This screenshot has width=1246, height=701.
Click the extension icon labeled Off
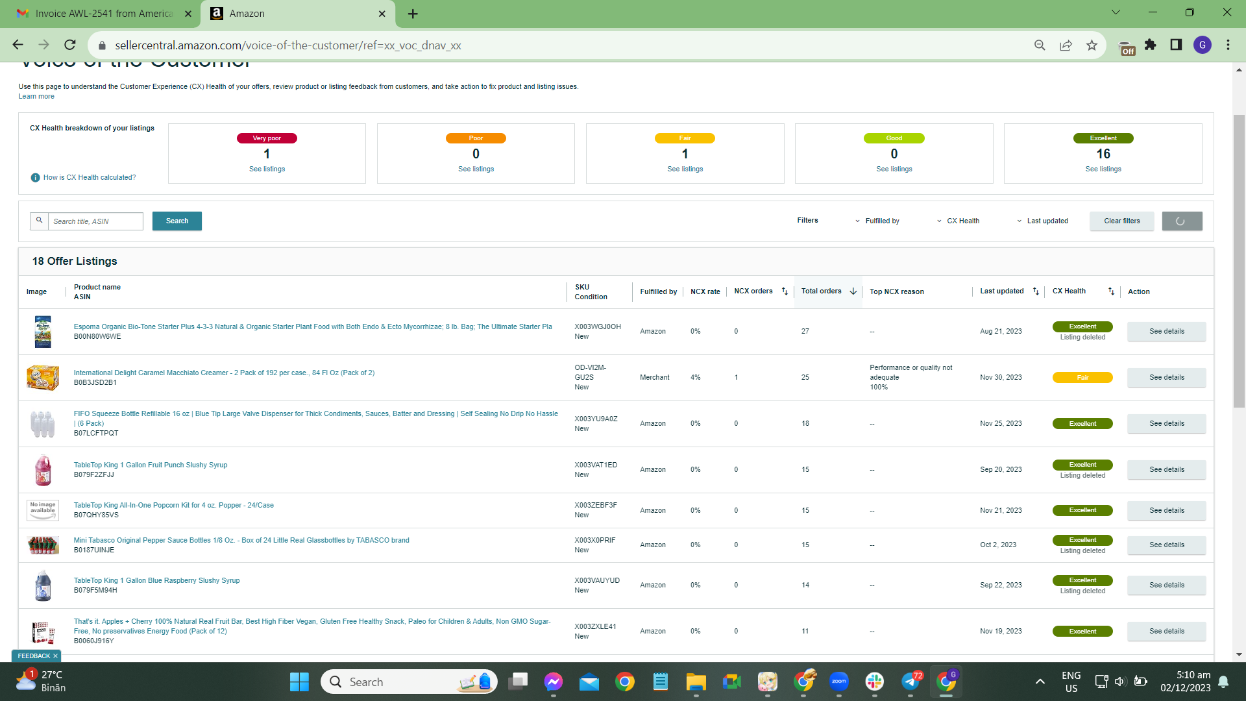click(x=1127, y=47)
